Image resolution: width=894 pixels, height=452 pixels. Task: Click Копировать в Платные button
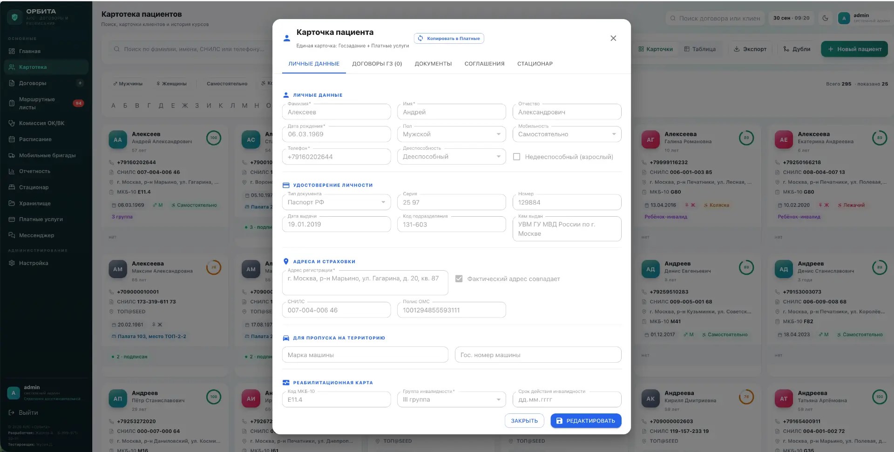point(449,39)
